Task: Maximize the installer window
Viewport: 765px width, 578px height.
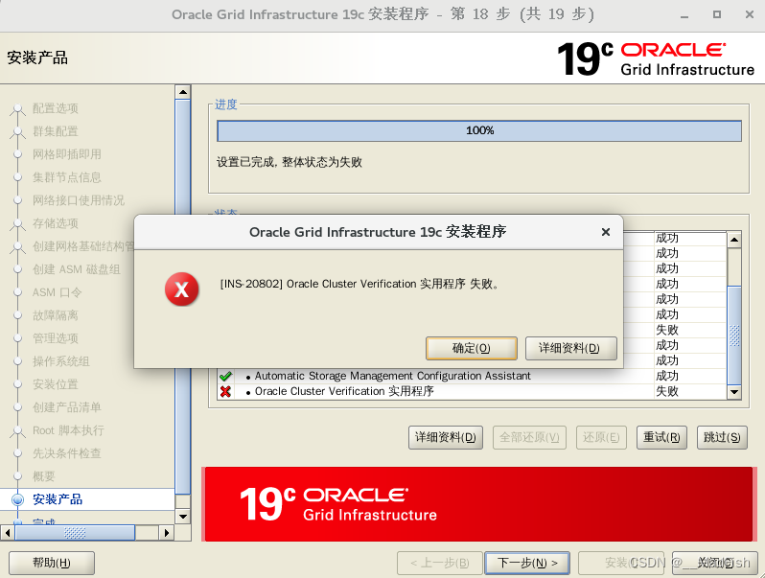Action: [x=717, y=14]
